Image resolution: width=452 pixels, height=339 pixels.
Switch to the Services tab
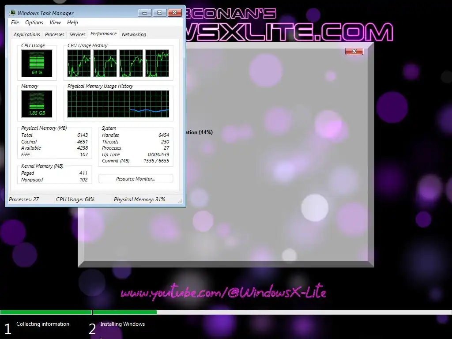coord(77,34)
